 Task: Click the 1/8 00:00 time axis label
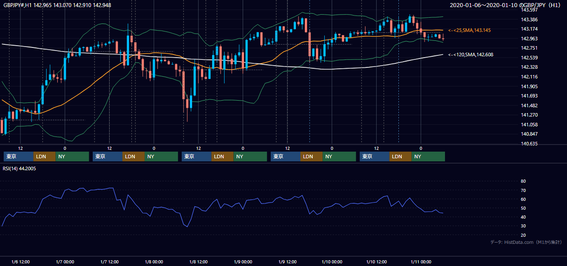154,262
